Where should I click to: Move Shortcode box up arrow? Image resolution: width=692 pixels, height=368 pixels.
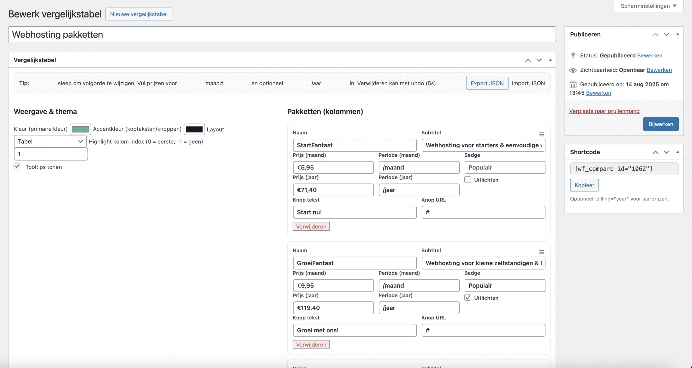[655, 152]
